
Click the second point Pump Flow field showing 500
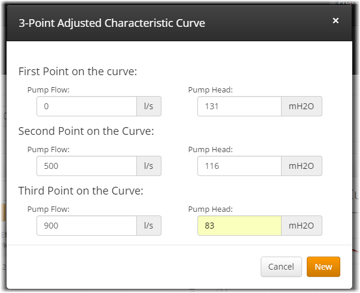click(x=87, y=166)
